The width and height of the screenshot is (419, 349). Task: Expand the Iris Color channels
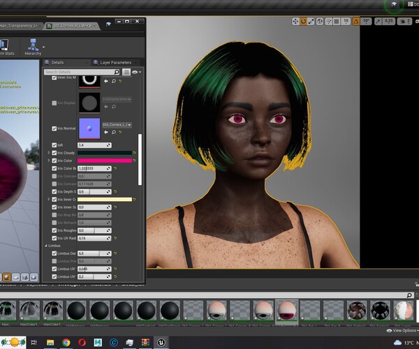[x=49, y=161]
